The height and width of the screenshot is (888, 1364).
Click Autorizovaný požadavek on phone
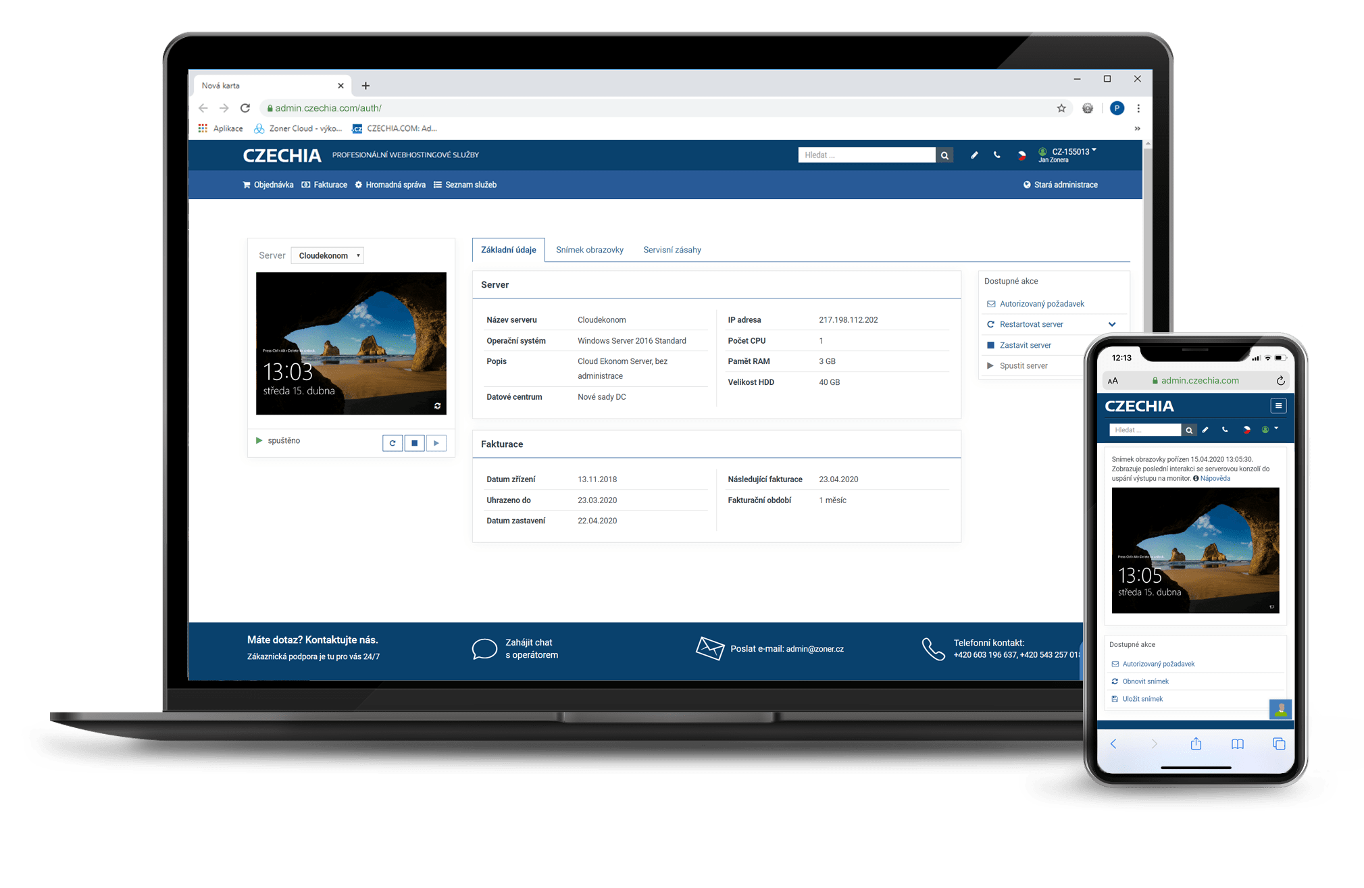(1153, 664)
